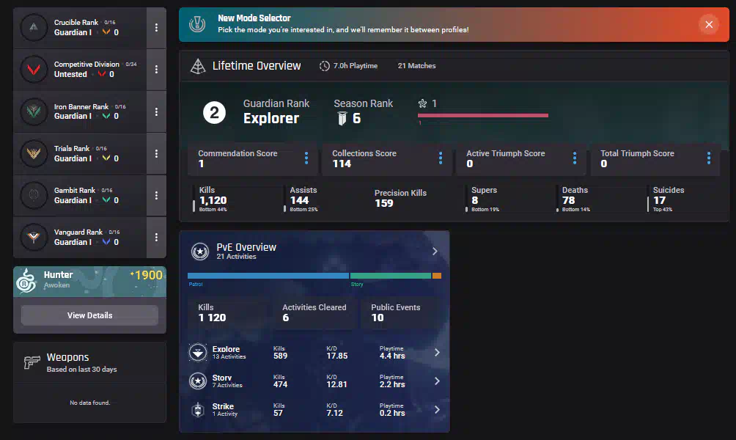Click the 21 Matches label
Image resolution: width=736 pixels, height=440 pixels.
pyautogui.click(x=416, y=66)
